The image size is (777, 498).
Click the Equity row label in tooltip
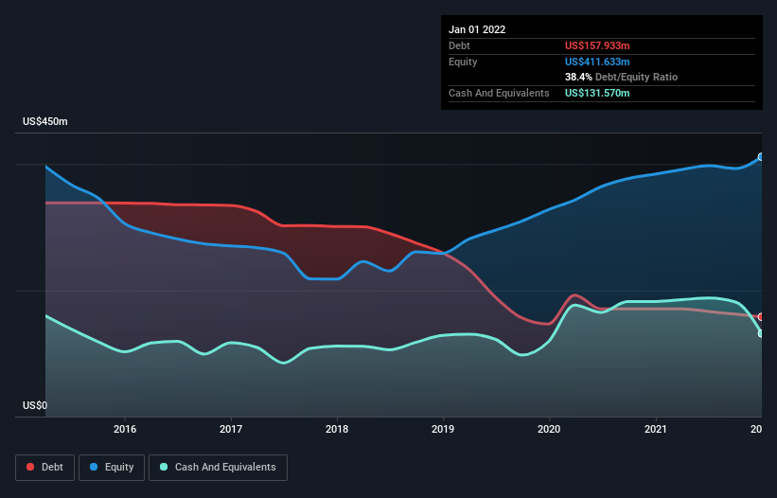tap(463, 62)
